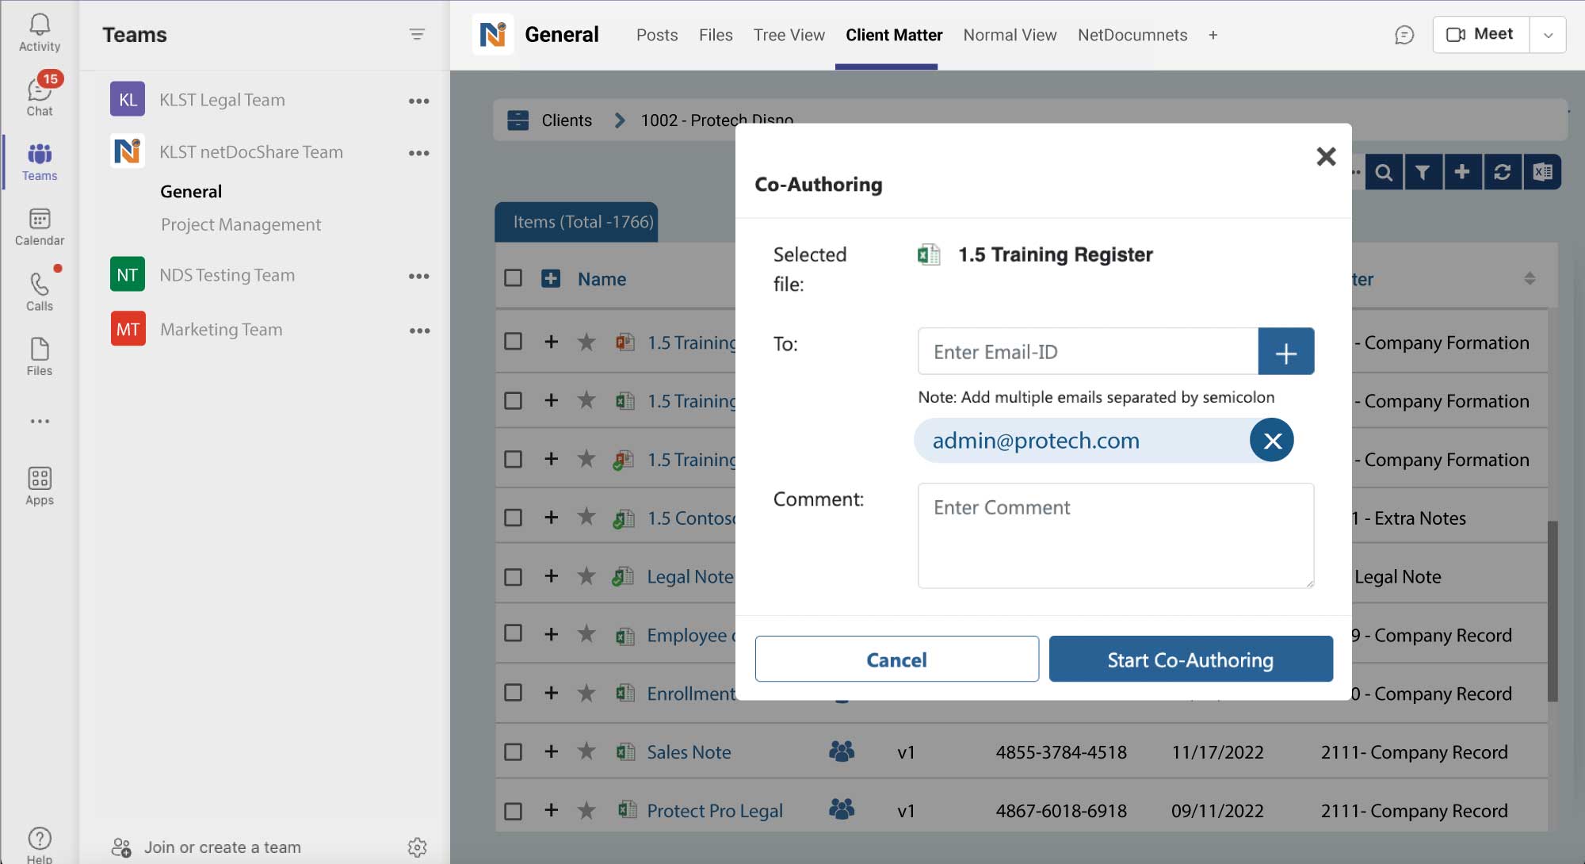Open more options for KLST Legal Team
The width and height of the screenshot is (1585, 864).
[x=418, y=101]
